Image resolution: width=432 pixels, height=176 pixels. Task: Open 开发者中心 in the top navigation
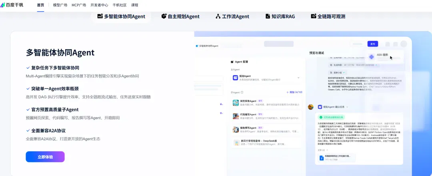(x=99, y=5)
